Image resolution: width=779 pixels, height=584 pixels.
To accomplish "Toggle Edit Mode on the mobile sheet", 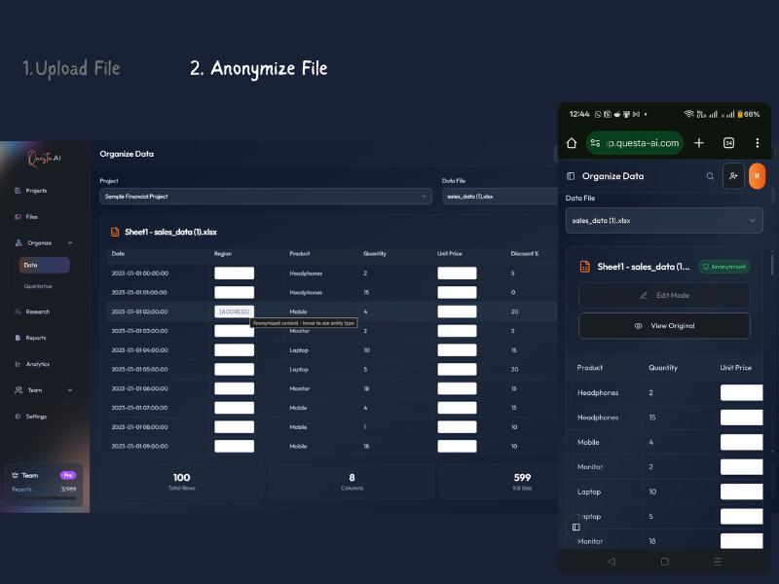I will 664,295.
